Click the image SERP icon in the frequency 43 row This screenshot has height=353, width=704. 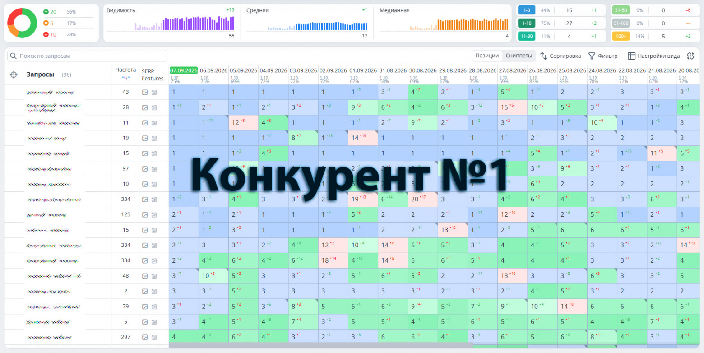point(145,92)
